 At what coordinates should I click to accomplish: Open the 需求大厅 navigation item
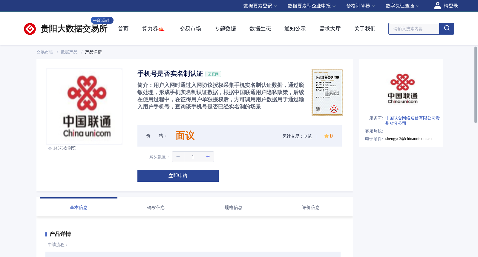click(330, 29)
